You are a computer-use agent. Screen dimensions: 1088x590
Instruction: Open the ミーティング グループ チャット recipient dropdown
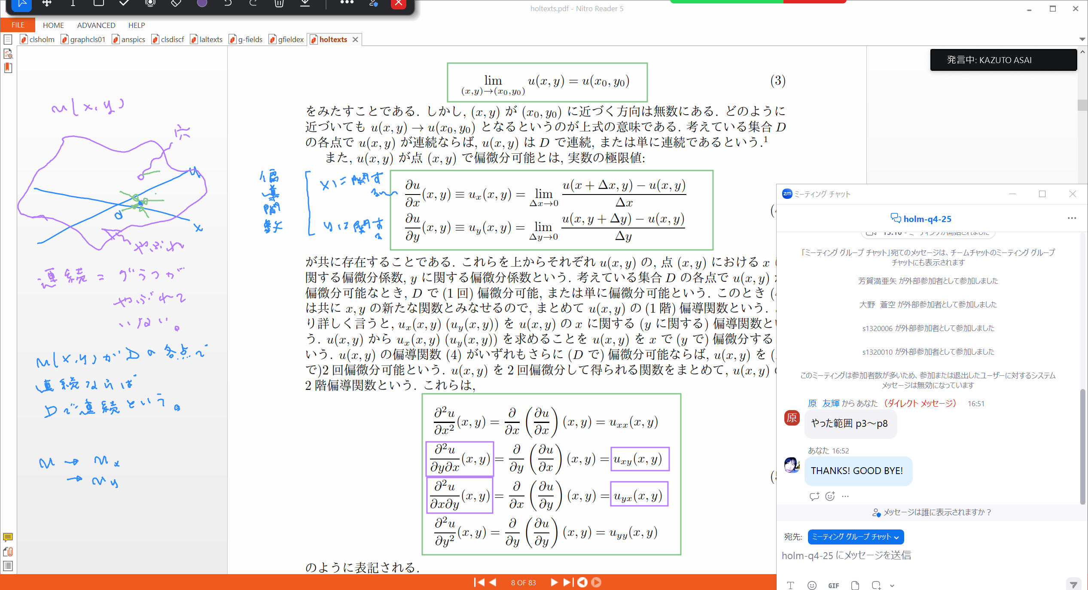(856, 537)
